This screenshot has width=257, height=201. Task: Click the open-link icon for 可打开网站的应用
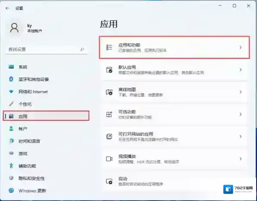[x=109, y=136]
